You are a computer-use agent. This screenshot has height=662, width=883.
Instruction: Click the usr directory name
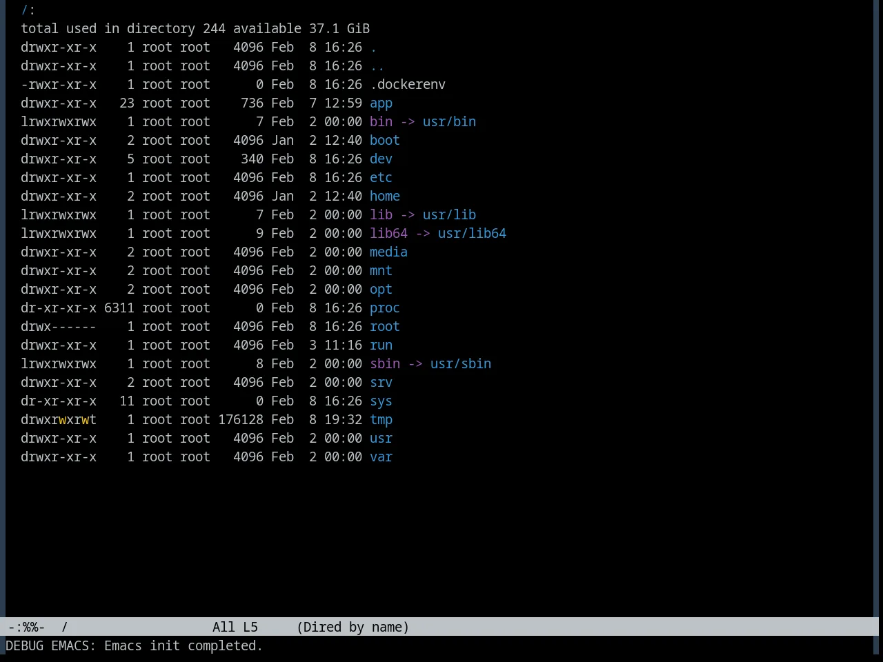[x=381, y=439]
